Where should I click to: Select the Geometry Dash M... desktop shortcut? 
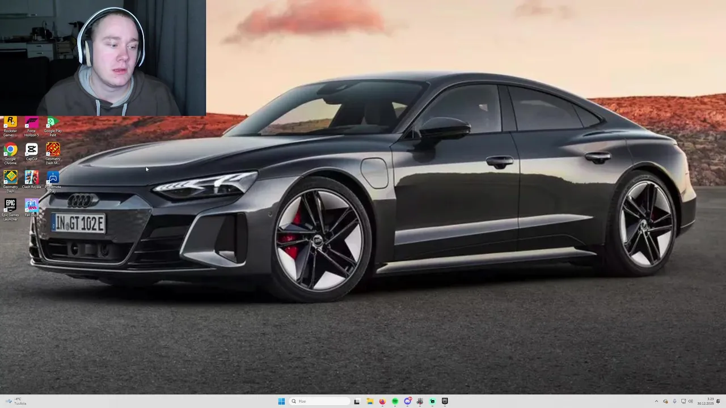(53, 154)
